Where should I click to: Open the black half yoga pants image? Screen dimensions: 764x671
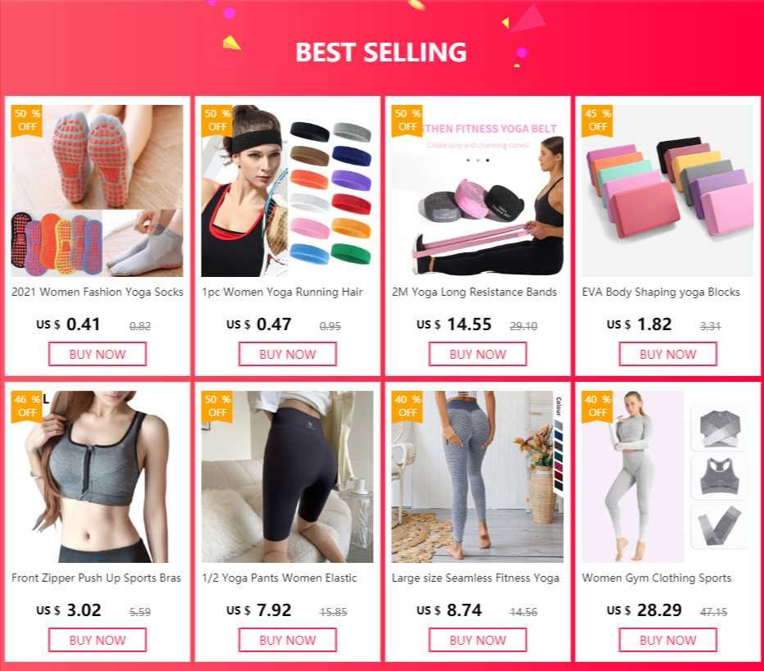point(288,477)
